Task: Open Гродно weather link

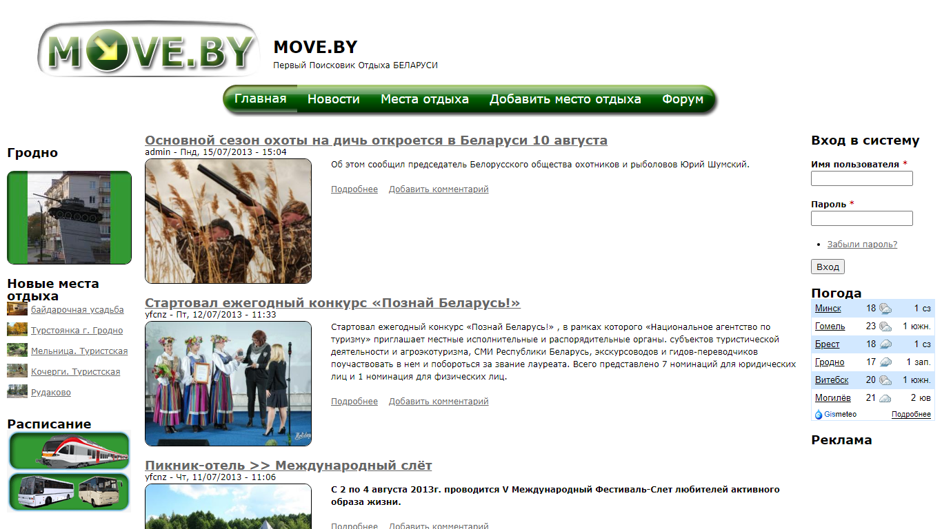Action: pos(830,362)
